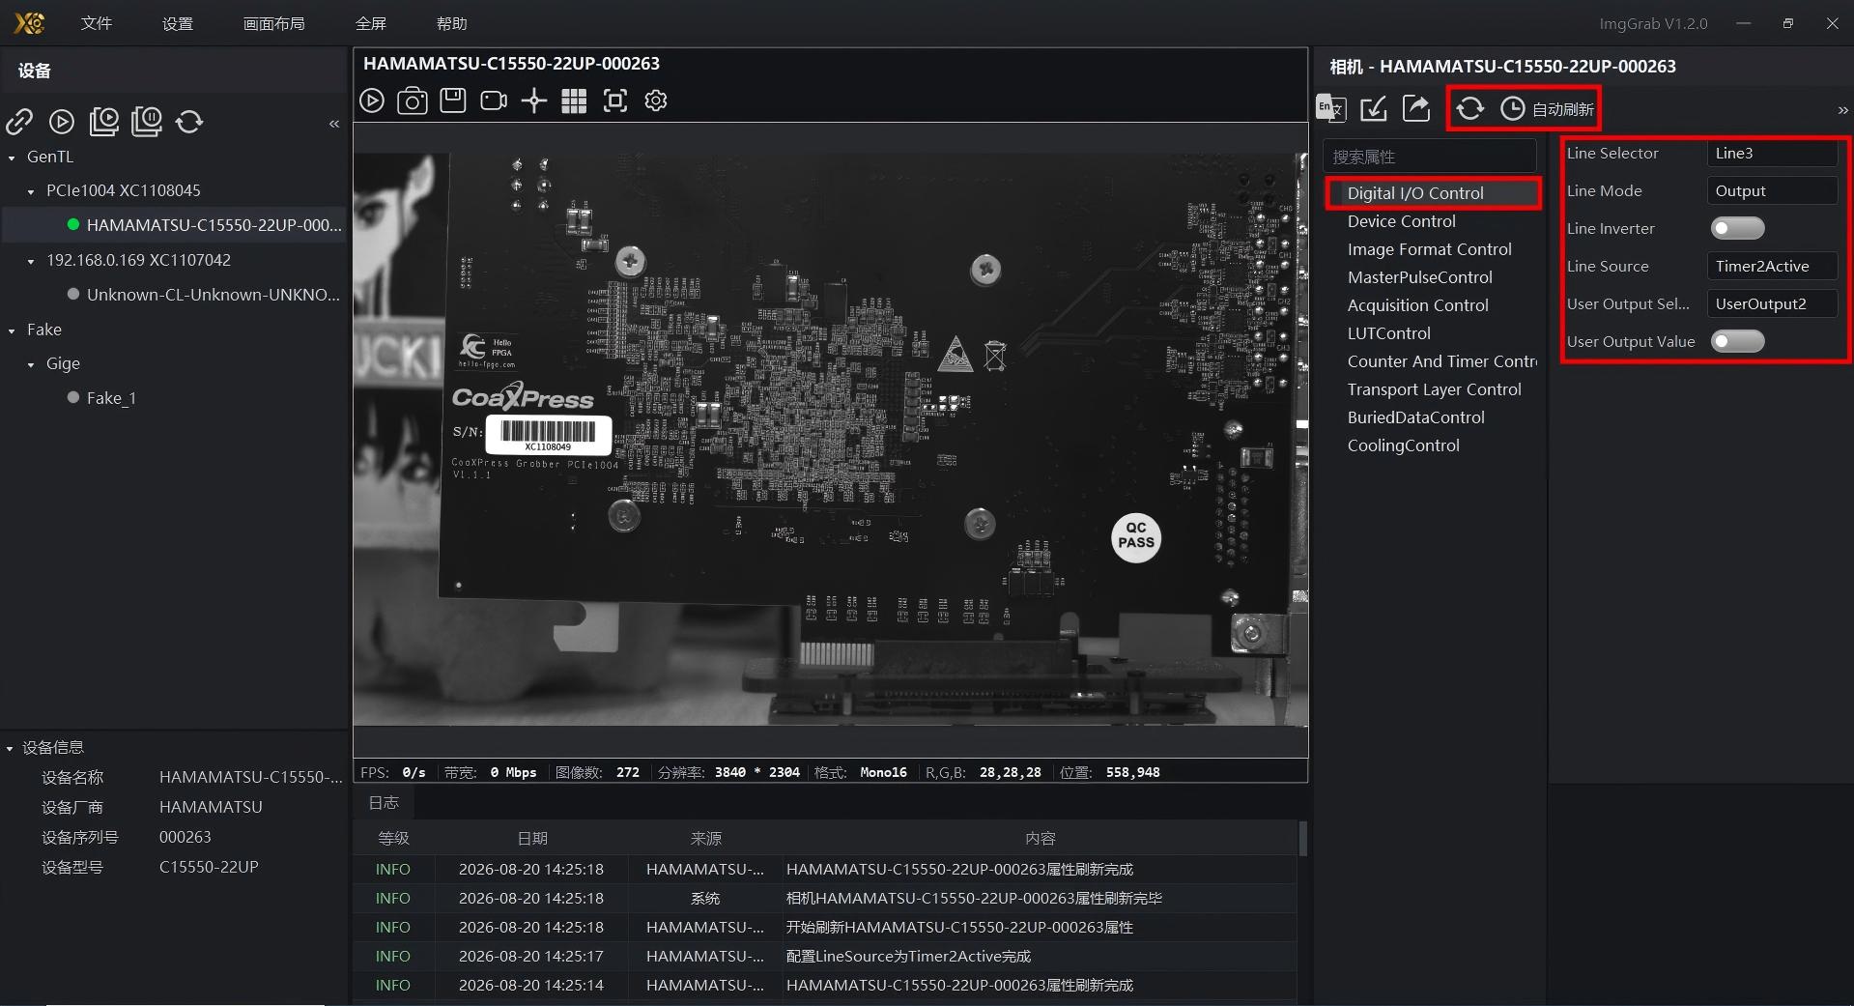Click the 设备序列号 value 000263
Viewport: 1854px width, 1006px height.
185,838
